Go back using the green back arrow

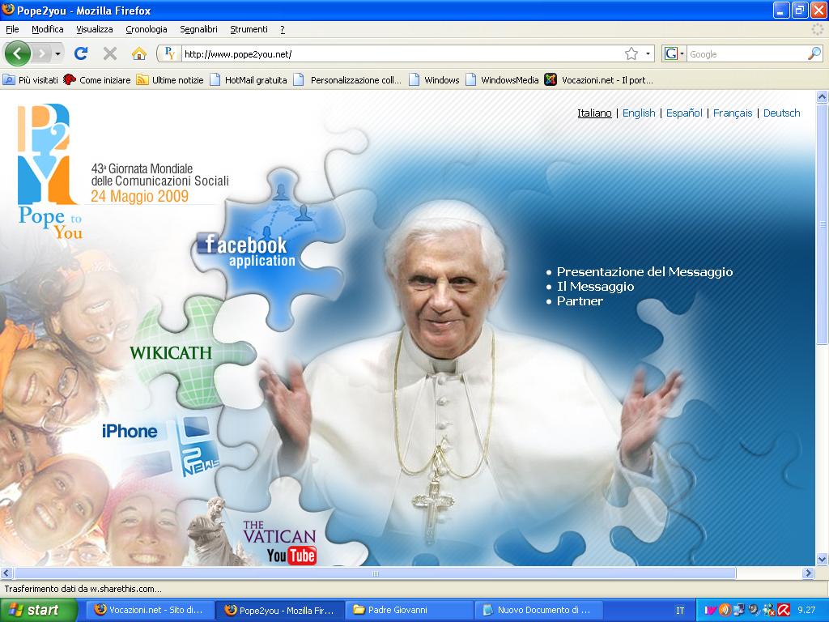point(18,53)
